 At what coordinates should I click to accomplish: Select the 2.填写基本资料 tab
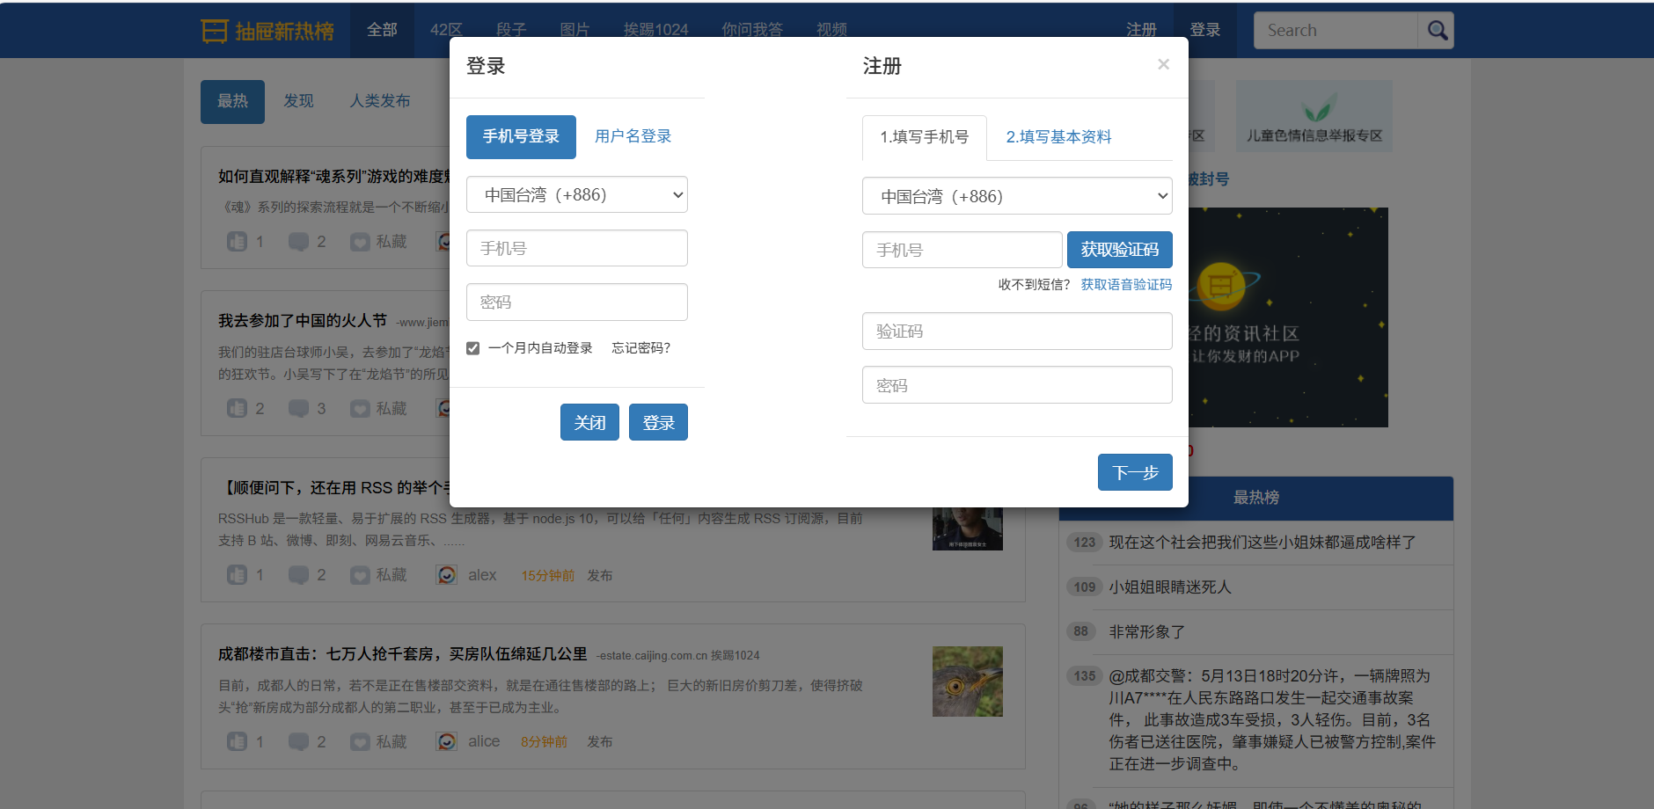1058,137
